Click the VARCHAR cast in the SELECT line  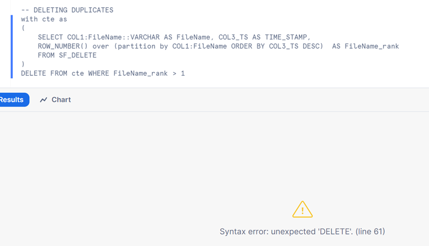tap(144, 37)
